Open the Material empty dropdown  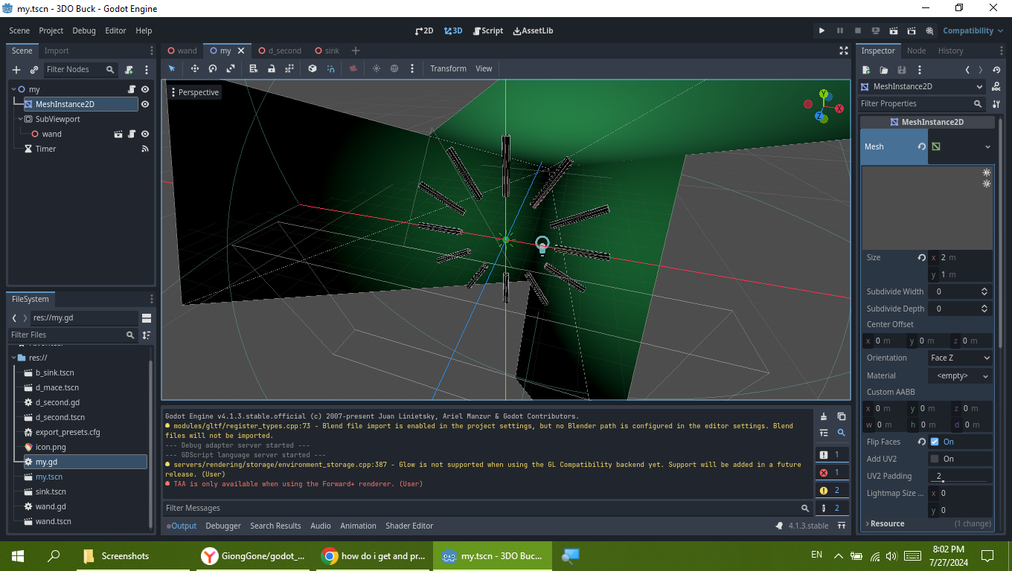tap(960, 375)
